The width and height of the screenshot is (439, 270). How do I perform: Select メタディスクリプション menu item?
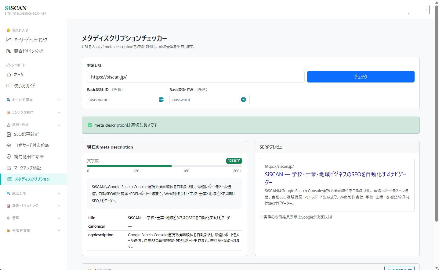tap(34, 179)
